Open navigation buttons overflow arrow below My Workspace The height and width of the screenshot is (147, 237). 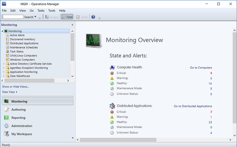pyautogui.click(x=73, y=138)
